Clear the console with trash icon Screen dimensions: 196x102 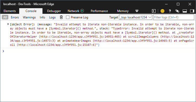point(61,17)
